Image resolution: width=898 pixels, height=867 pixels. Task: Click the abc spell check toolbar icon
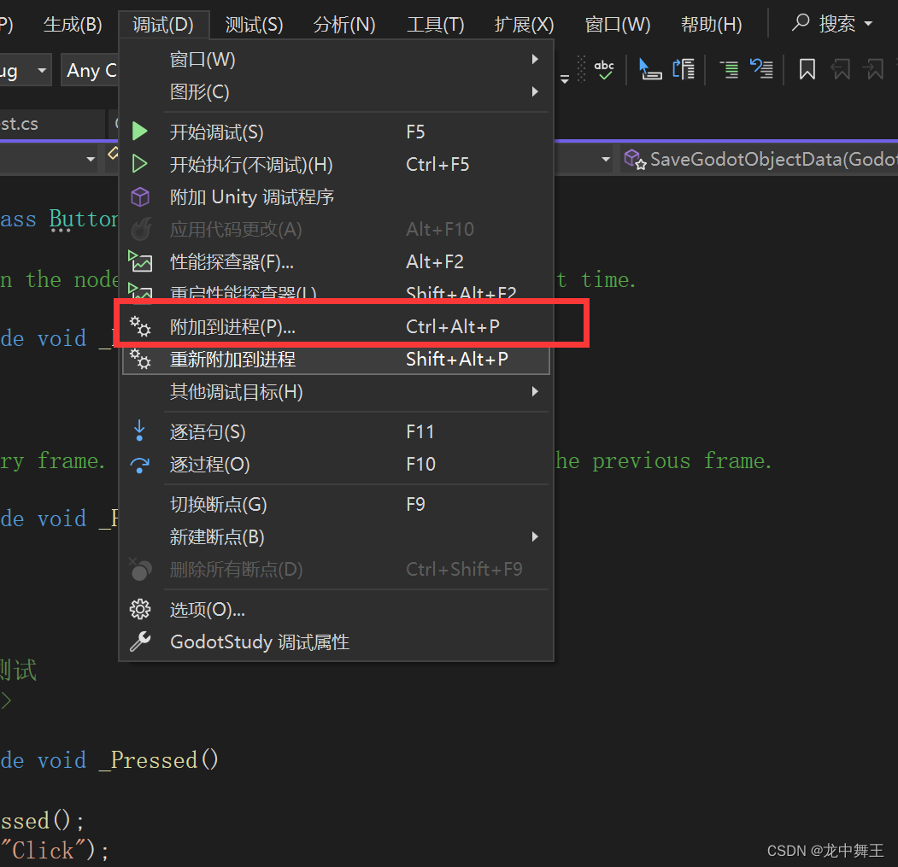[604, 70]
